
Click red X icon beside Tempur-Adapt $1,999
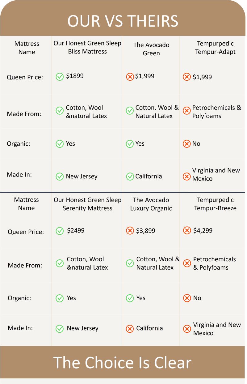tap(187, 77)
